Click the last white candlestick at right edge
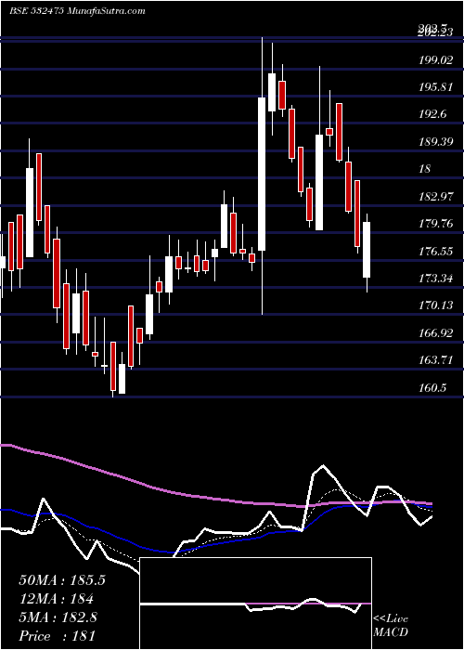Viewport: 464px width, 650px height. point(367,250)
